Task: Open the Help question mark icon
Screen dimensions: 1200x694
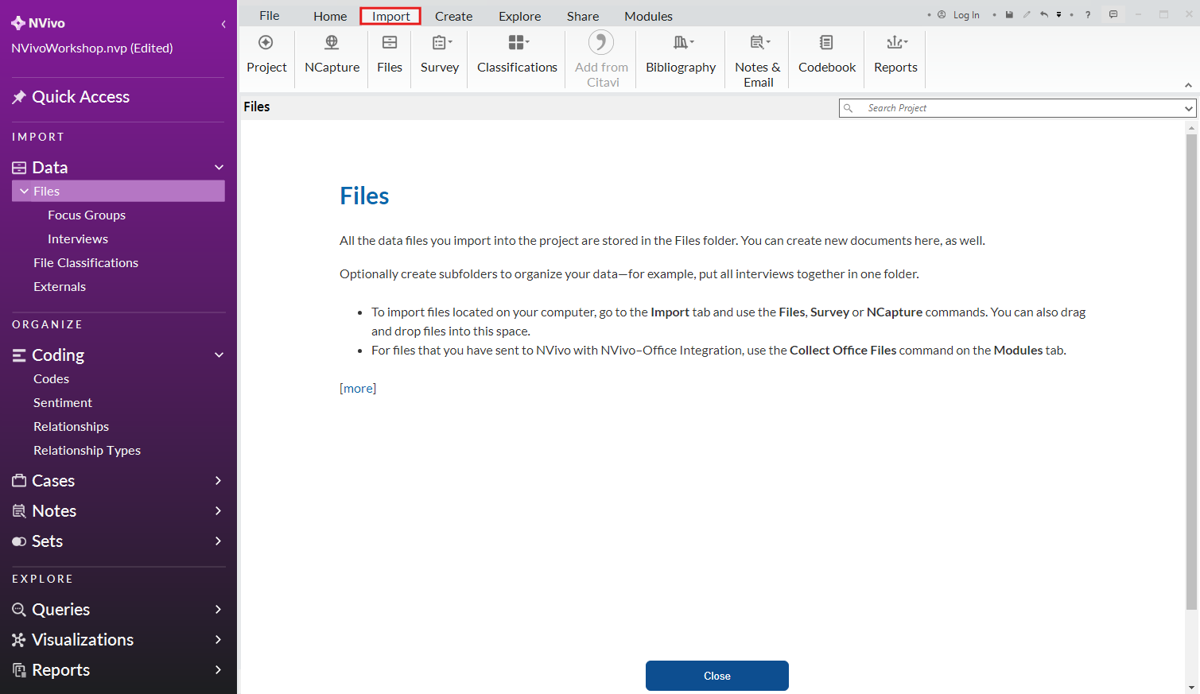Action: pyautogui.click(x=1088, y=14)
